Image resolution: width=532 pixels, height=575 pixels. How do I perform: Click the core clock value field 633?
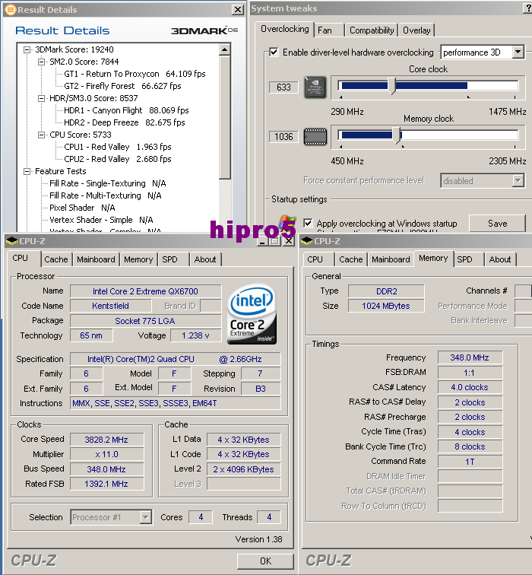[283, 87]
